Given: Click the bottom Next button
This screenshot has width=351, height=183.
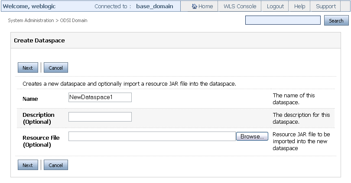Looking at the screenshot, I should click(x=28, y=165).
